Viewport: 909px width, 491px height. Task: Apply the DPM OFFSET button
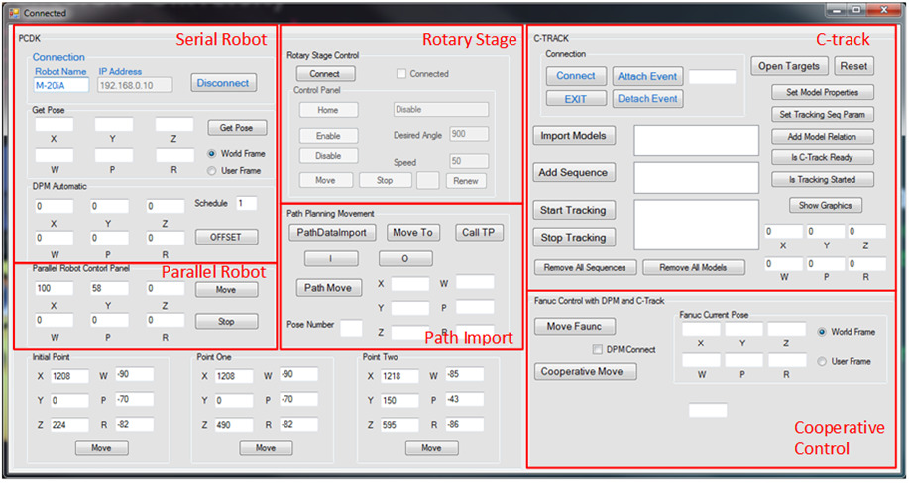tap(226, 237)
